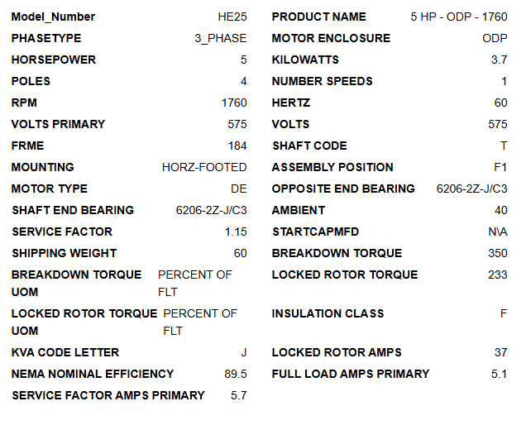Select the 5 HP - ODP - 1760 value
526x425 pixels.
click(459, 17)
